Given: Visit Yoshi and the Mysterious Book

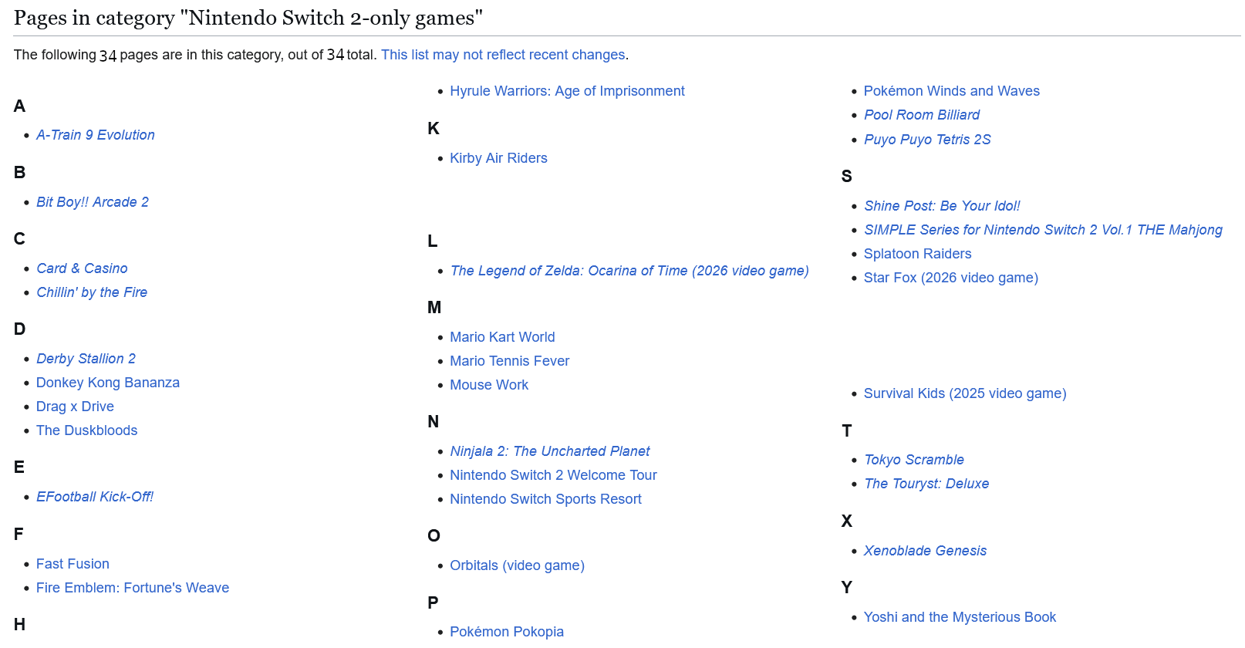Looking at the screenshot, I should click(x=960, y=617).
